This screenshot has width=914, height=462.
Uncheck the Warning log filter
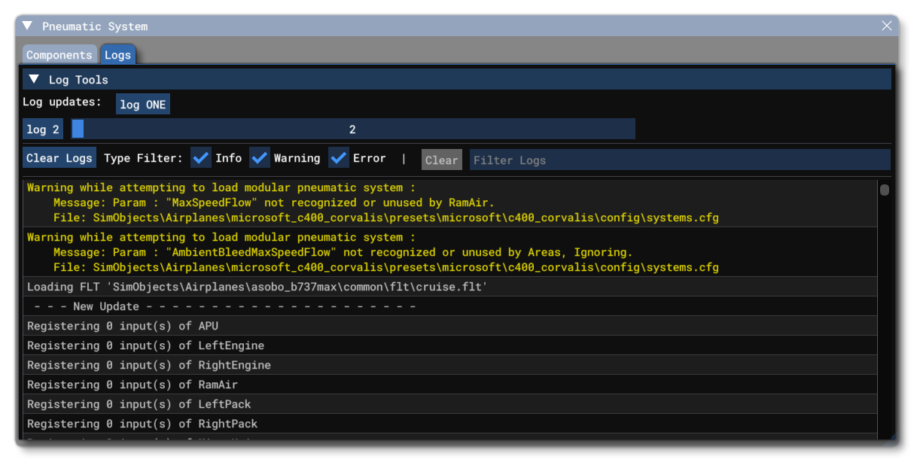coord(260,157)
